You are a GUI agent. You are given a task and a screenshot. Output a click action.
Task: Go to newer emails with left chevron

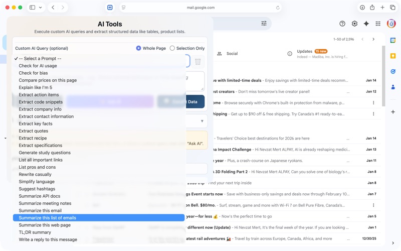(x=362, y=39)
